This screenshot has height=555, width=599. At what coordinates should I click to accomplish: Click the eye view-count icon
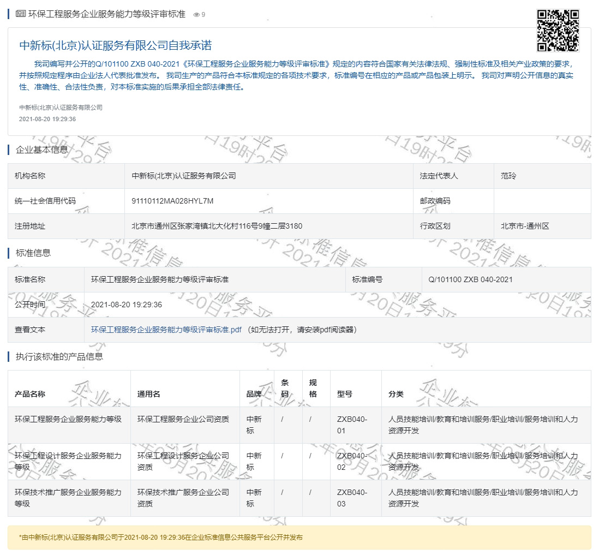(196, 15)
